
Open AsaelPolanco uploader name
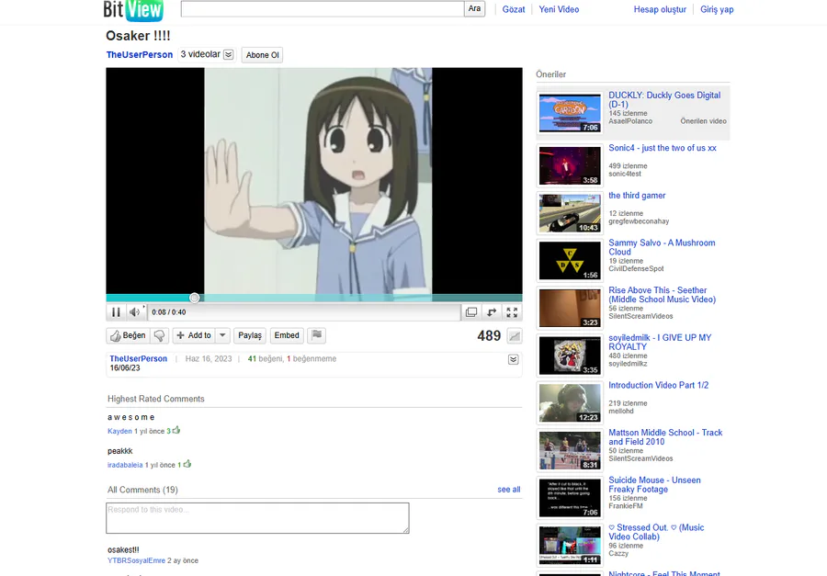pos(630,121)
